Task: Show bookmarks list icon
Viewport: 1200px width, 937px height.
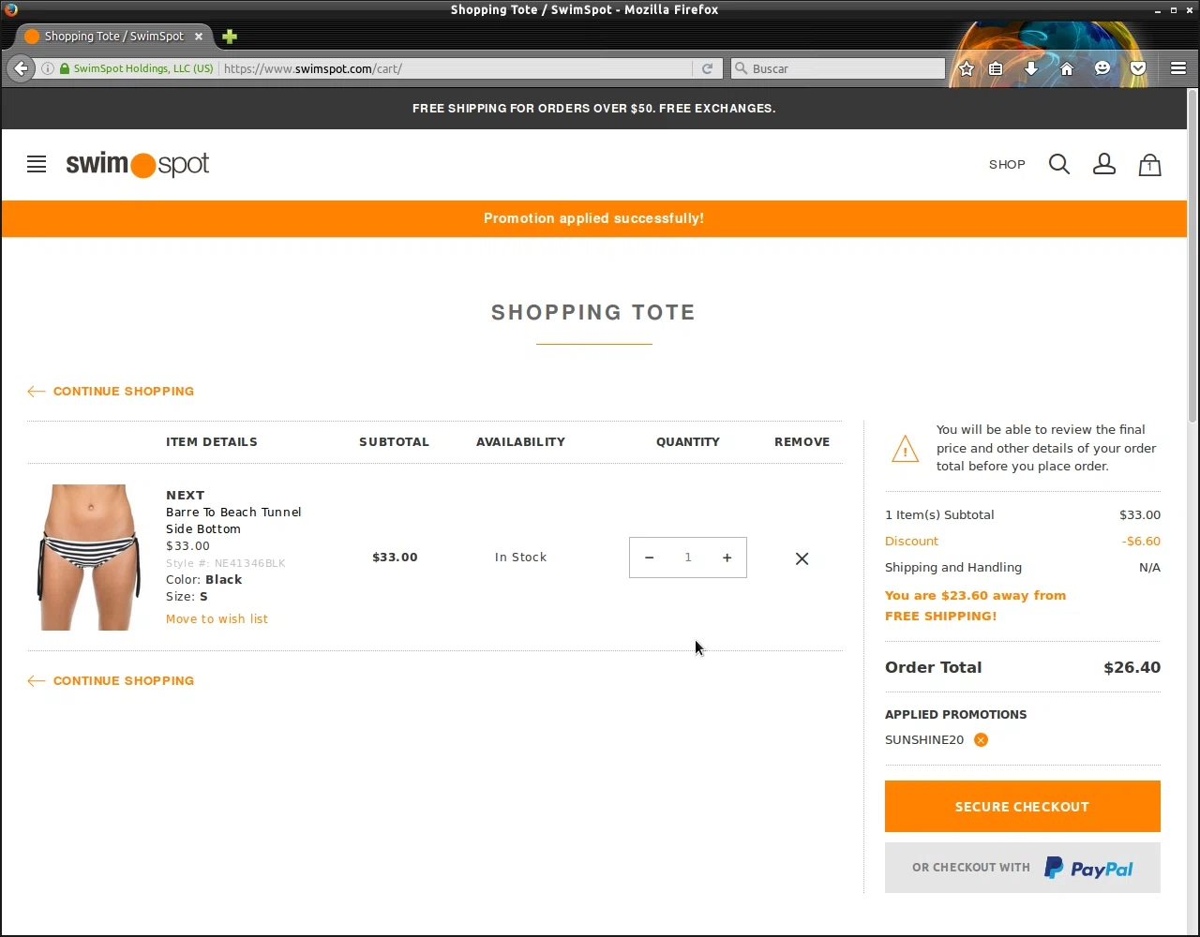Action: [996, 68]
